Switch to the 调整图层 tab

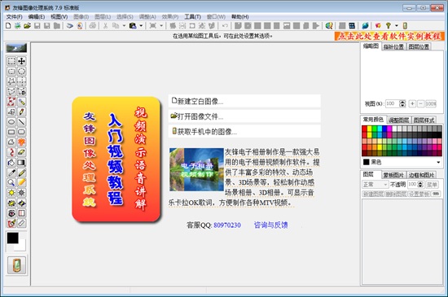[x=398, y=120]
